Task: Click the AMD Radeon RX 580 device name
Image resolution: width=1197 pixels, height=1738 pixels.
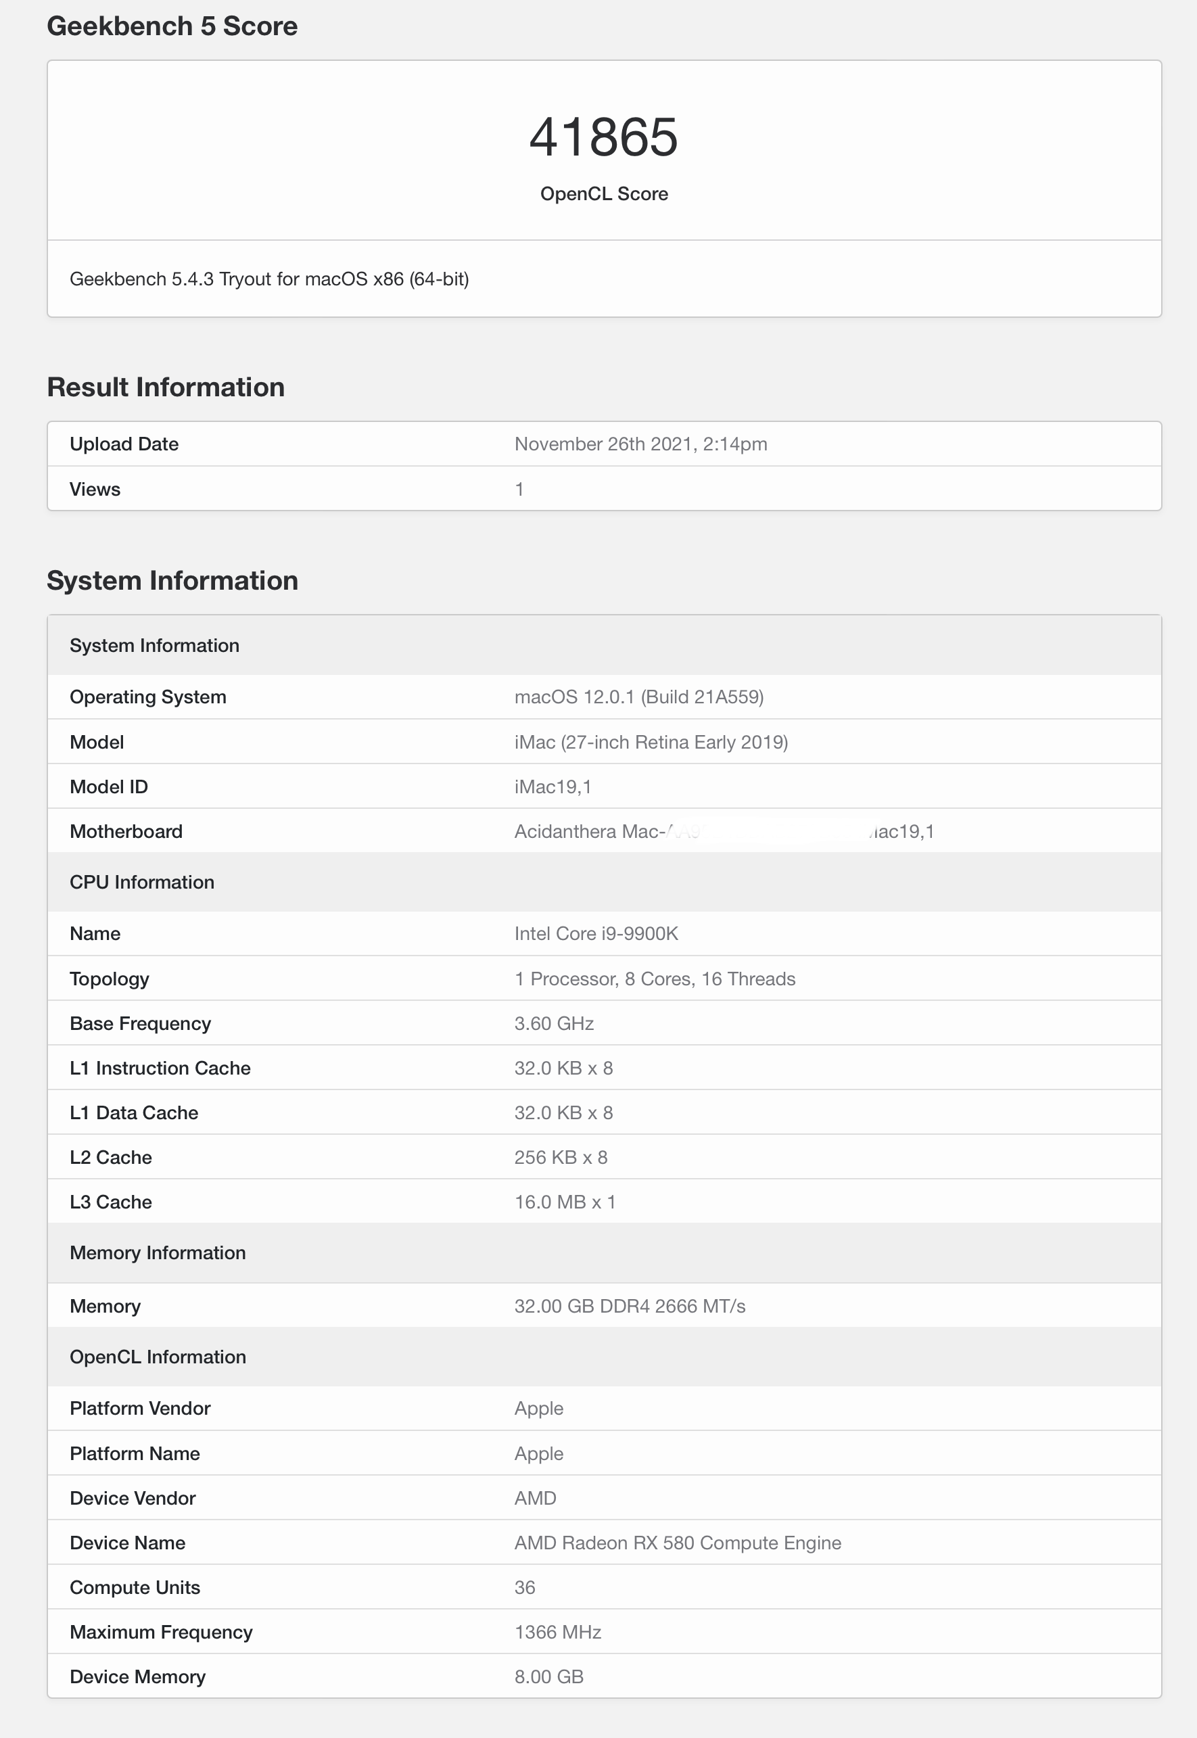Action: (677, 1543)
